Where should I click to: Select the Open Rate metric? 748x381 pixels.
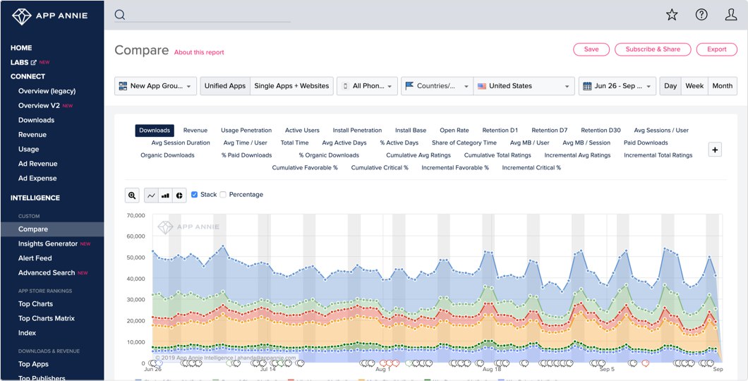point(454,131)
